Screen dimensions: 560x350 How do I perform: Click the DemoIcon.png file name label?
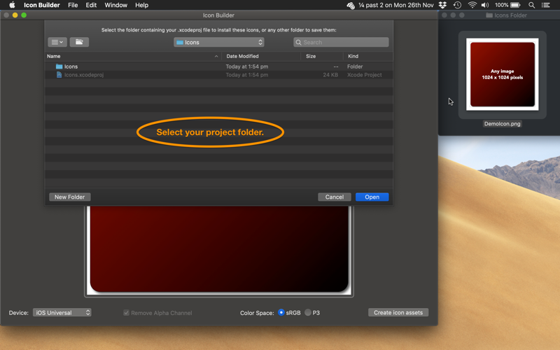(502, 124)
